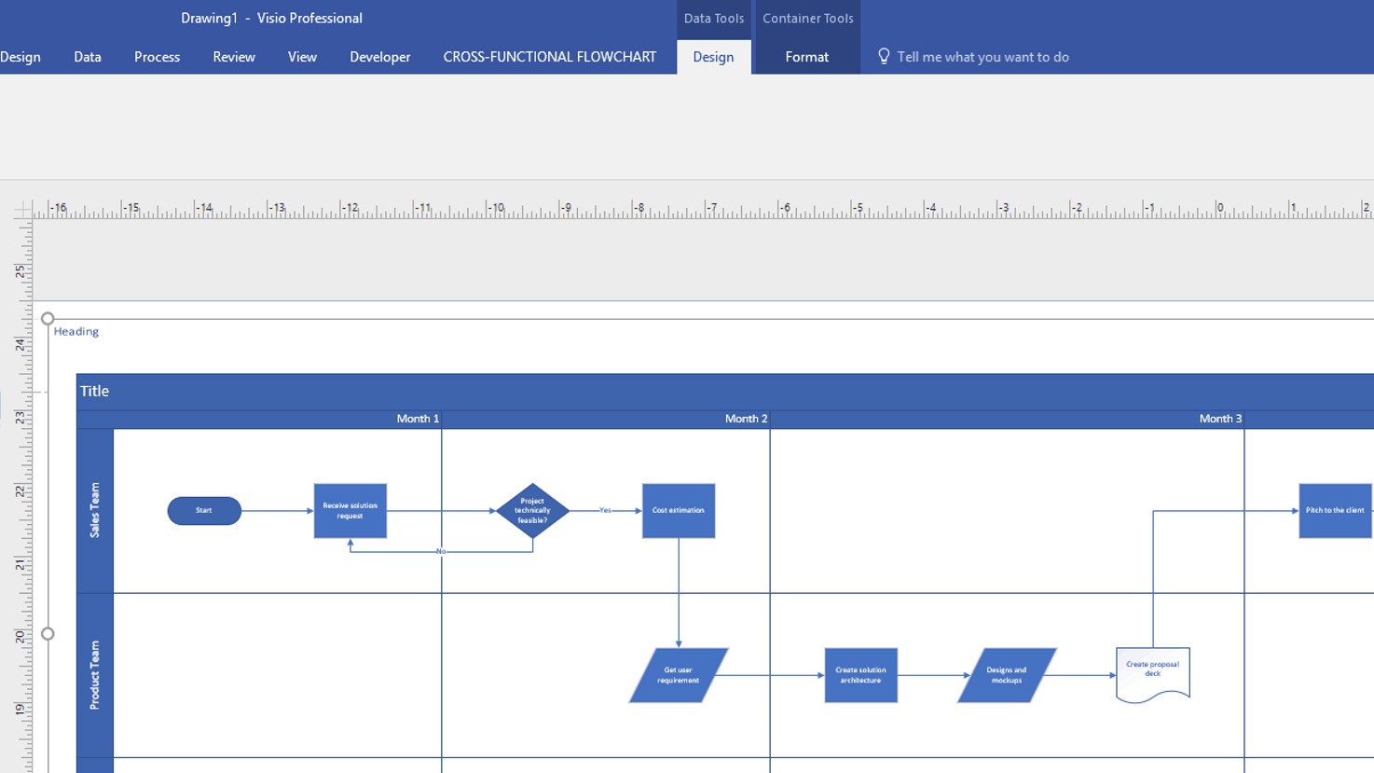Select the Pitch to the client shape
This screenshot has height=773, width=1374.
1335,511
